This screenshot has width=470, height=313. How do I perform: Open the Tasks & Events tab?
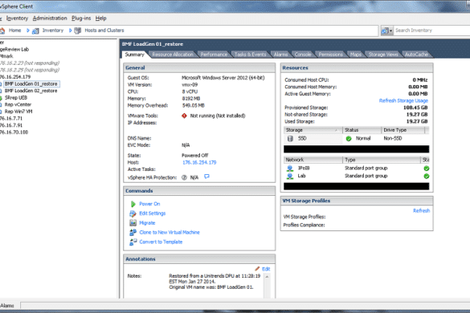[251, 55]
